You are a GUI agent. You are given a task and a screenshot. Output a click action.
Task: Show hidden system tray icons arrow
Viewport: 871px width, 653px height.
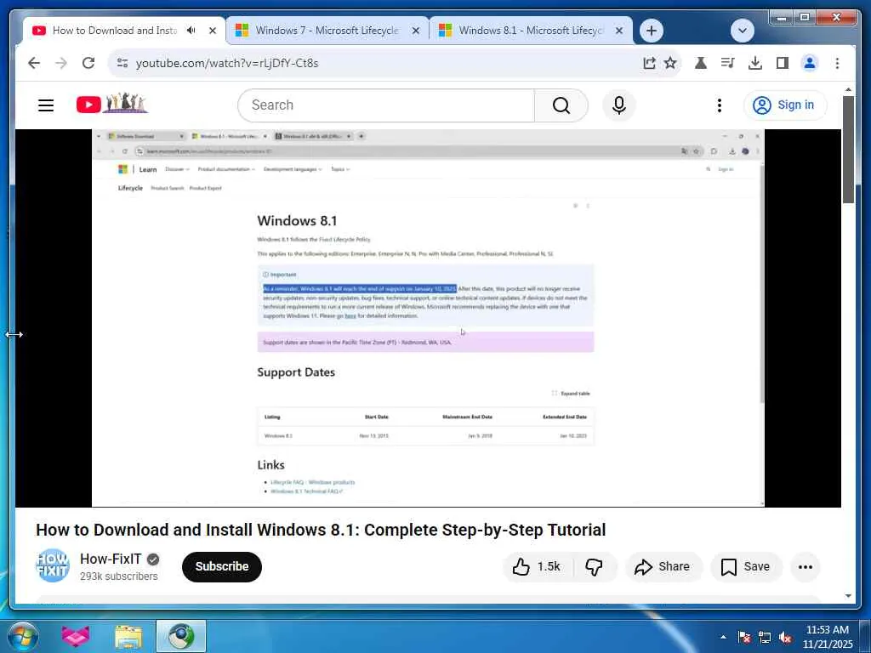coord(723,637)
